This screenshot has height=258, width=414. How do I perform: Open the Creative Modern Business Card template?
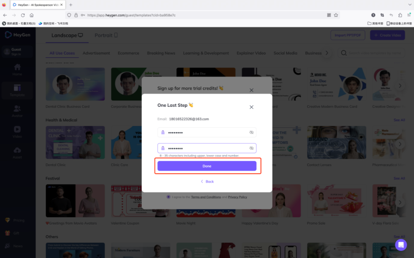click(x=337, y=84)
